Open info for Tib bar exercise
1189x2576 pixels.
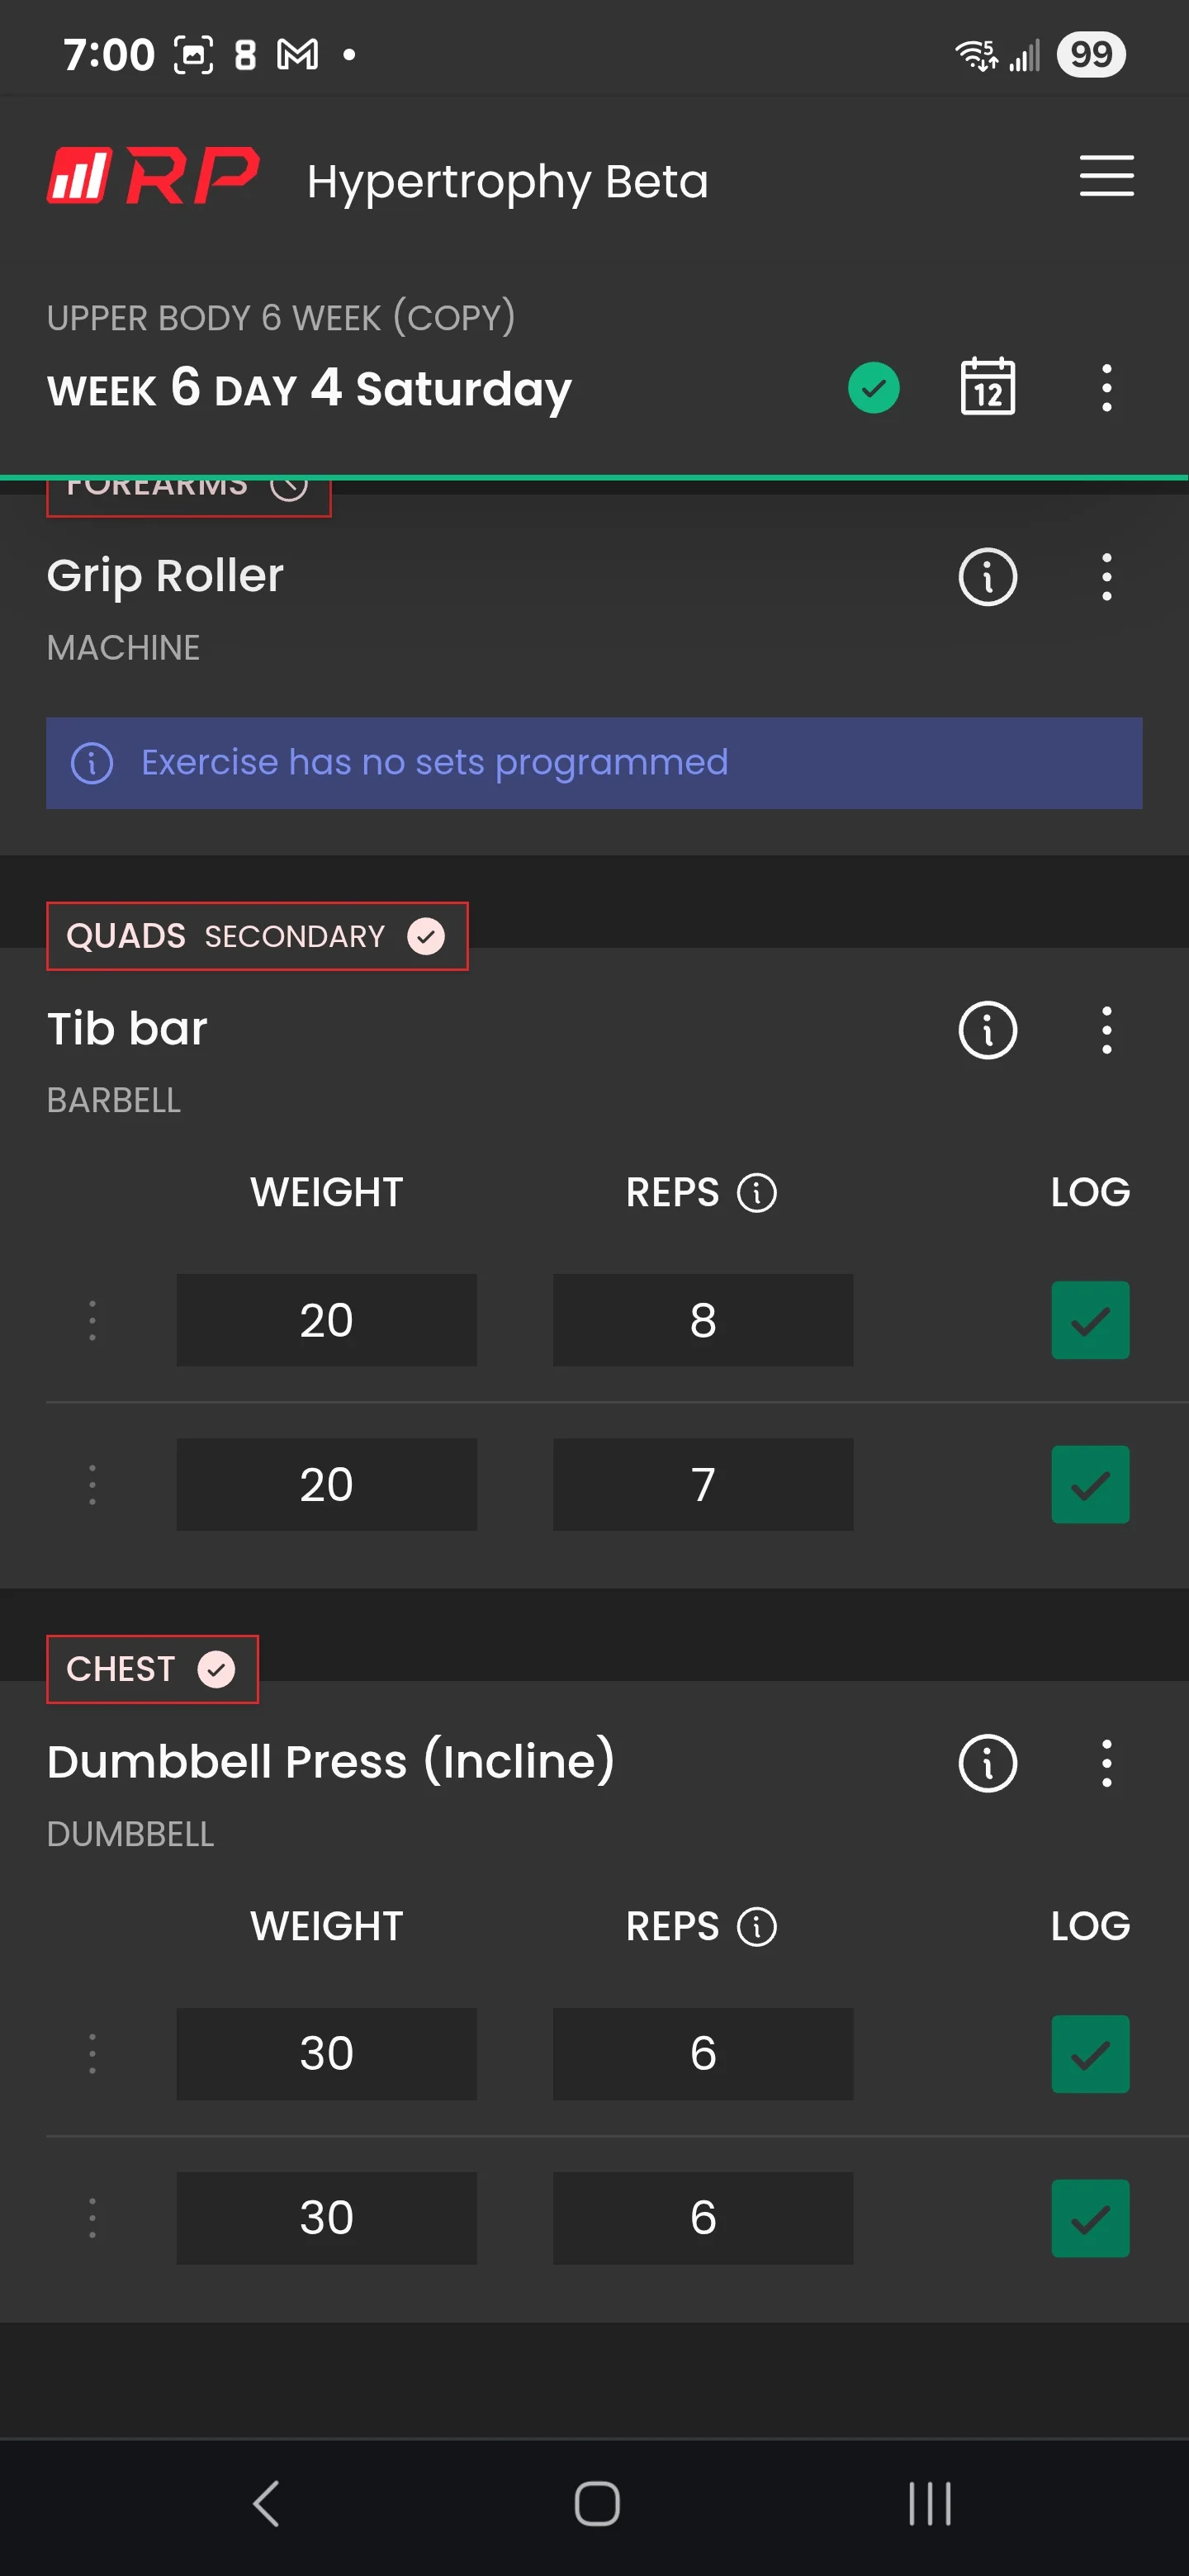(x=987, y=1030)
